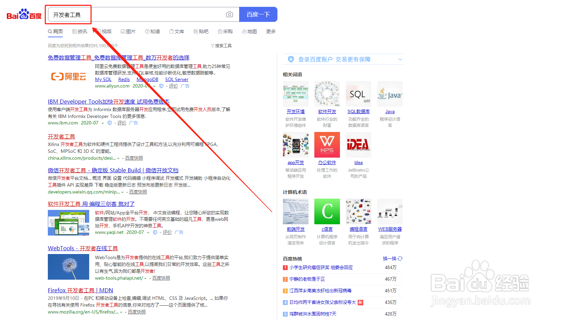The image size is (561, 320).
Task: Open 百度快照 for the Xilinx result
Action: pos(134,158)
